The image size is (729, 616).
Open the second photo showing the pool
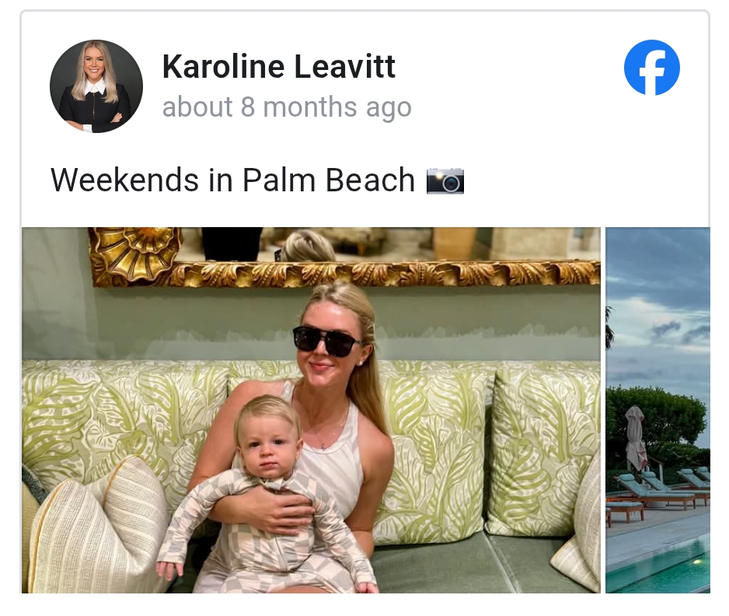coord(657,410)
